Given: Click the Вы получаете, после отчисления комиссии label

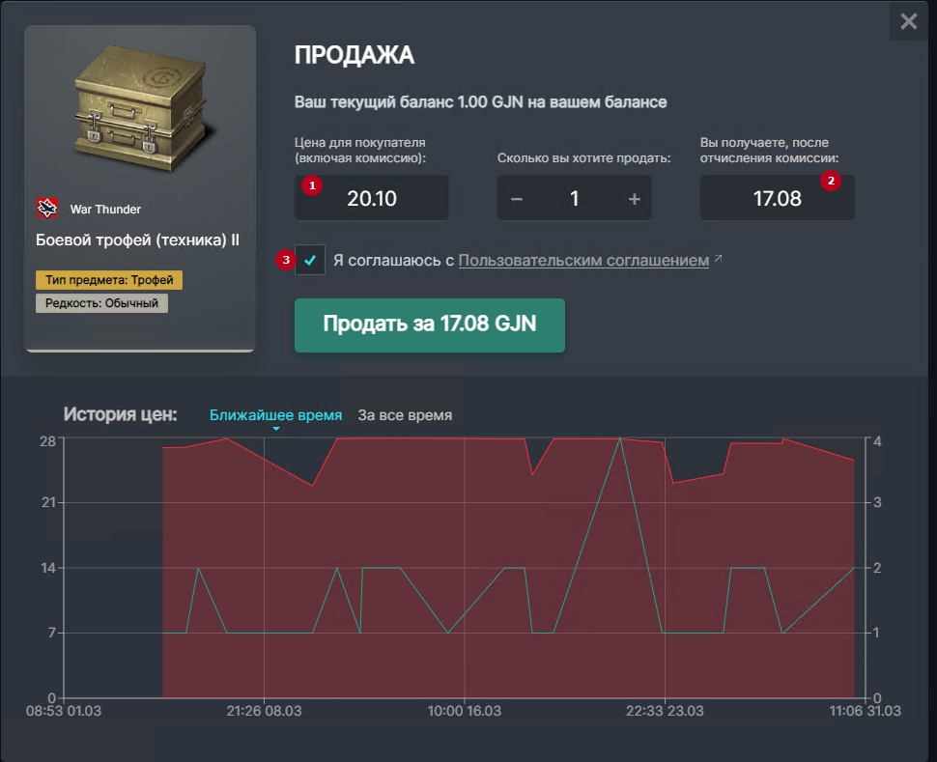Looking at the screenshot, I should (770, 150).
